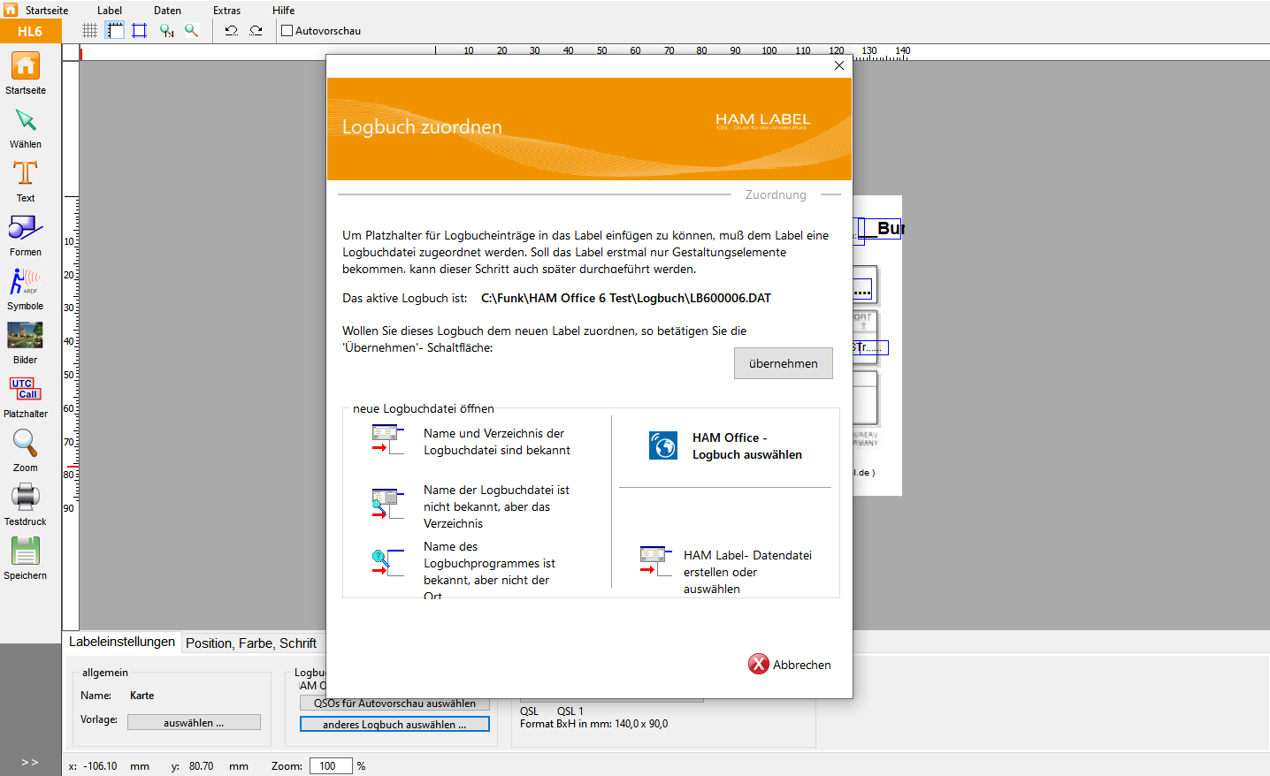1270x776 pixels.
Task: Choose 'Name und Verzeichnis der Logbuchdatei sind bekannt' icon
Action: pos(387,439)
